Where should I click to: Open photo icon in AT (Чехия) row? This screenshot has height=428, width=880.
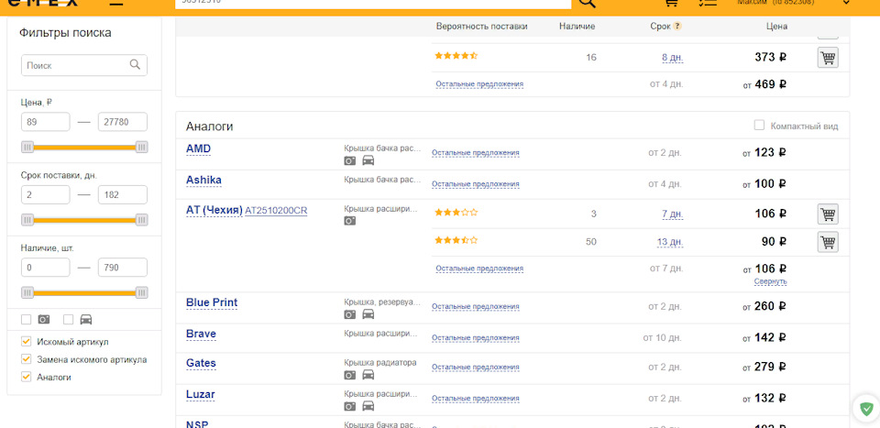(349, 221)
